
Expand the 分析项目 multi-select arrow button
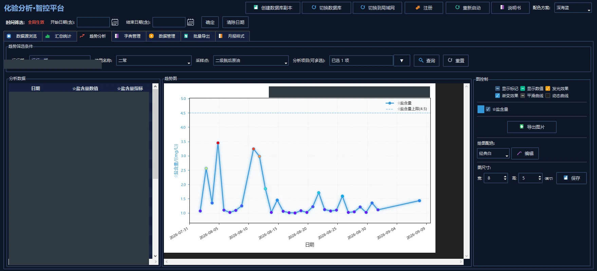[402, 61]
